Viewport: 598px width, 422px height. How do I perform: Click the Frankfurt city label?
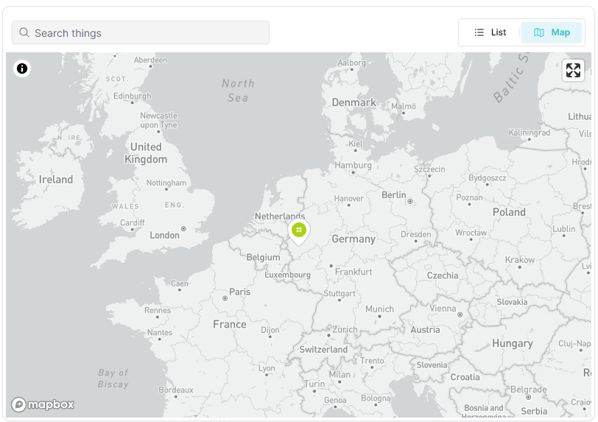click(x=353, y=272)
